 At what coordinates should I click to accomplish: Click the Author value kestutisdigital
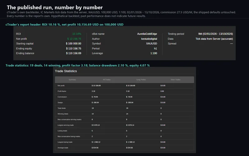149,39
